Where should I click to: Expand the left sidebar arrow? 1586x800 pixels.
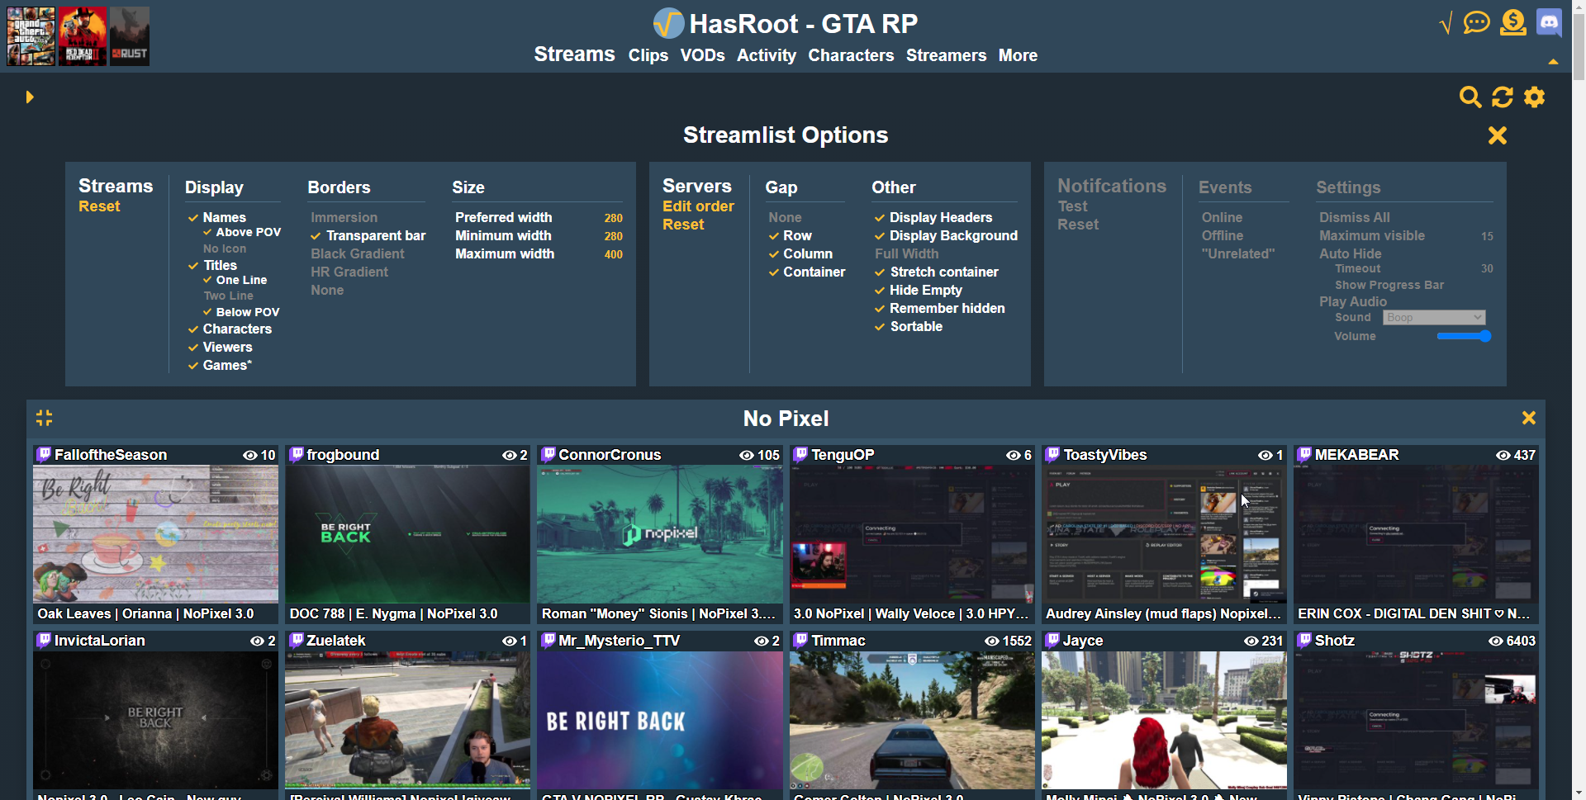point(30,97)
